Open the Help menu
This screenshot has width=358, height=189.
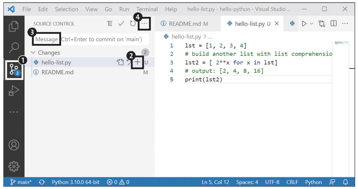tap(171, 9)
